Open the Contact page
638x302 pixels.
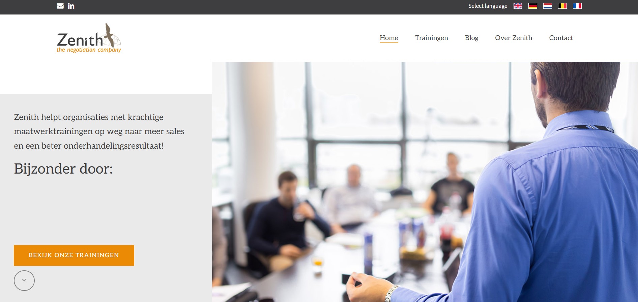(561, 38)
